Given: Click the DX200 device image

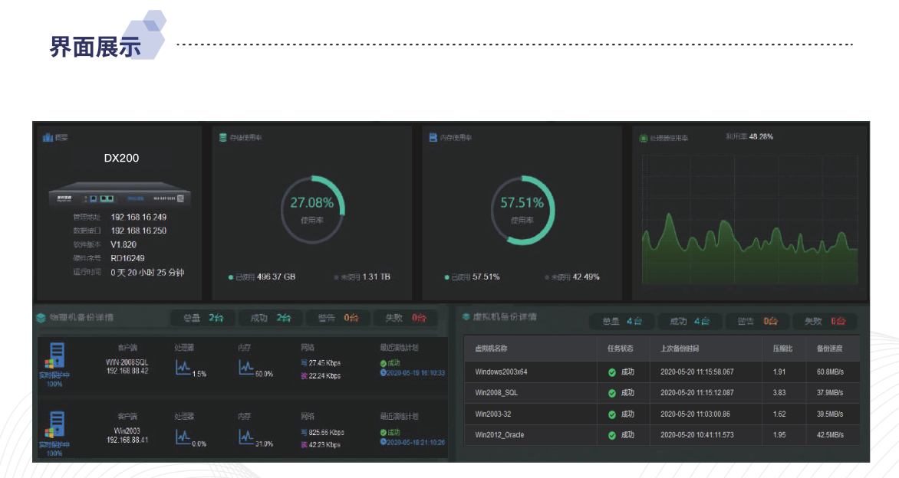Looking at the screenshot, I should pyautogui.click(x=120, y=195).
